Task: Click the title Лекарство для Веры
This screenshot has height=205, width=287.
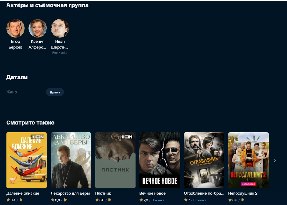Action: [70, 193]
